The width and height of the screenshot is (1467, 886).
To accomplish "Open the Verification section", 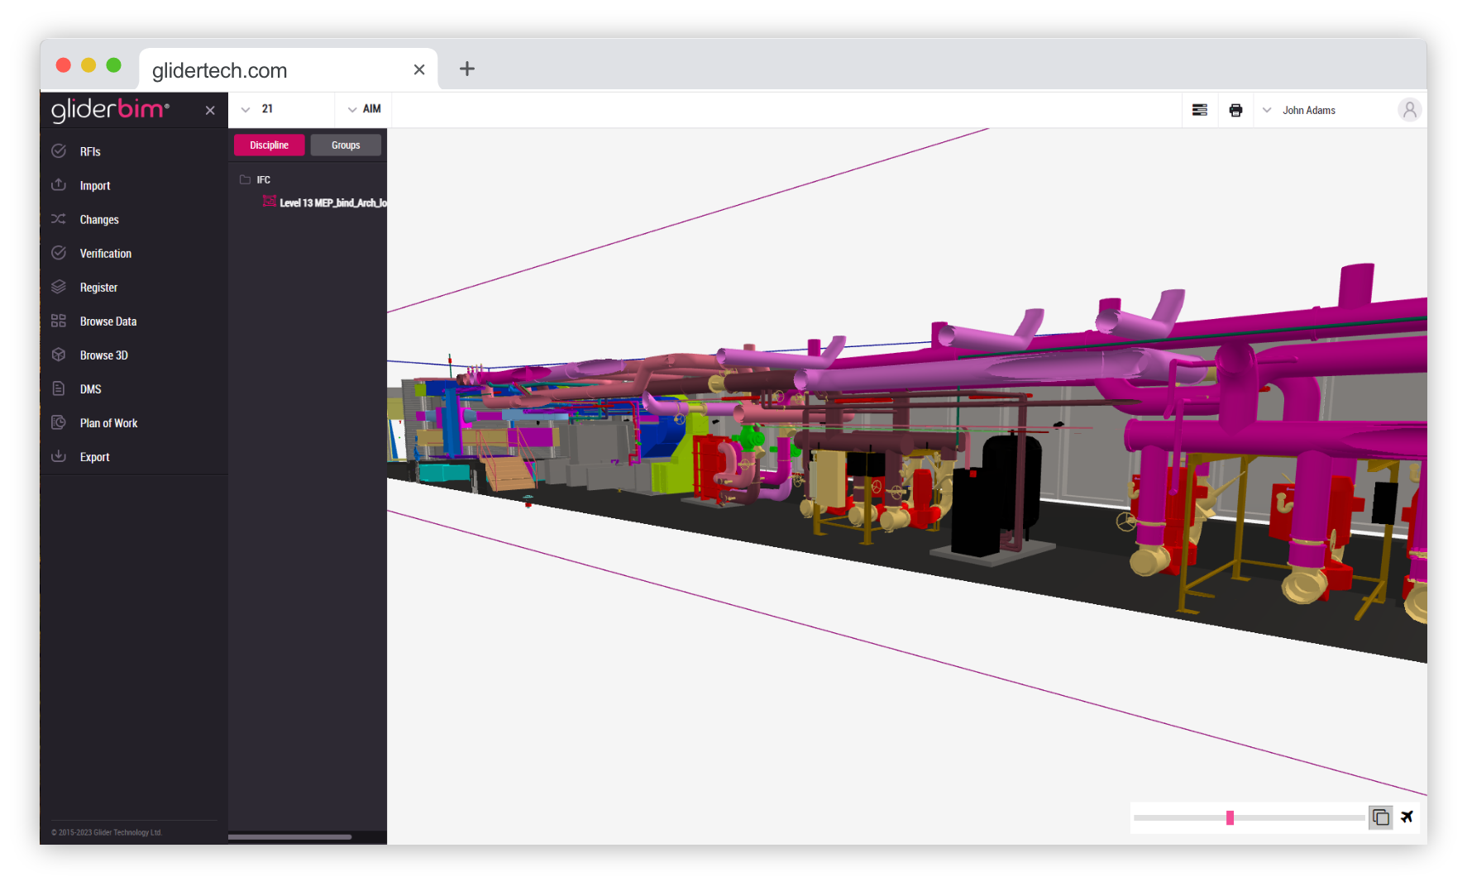I will pos(105,254).
